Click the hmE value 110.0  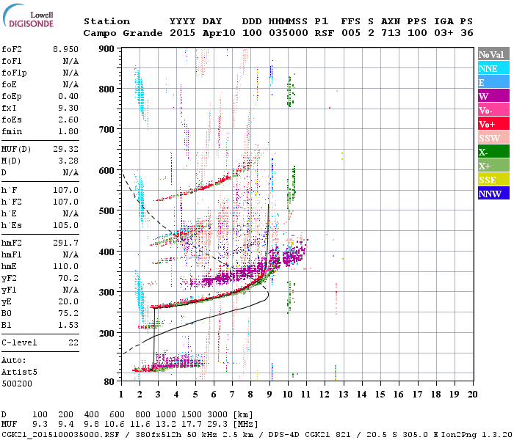click(x=65, y=266)
